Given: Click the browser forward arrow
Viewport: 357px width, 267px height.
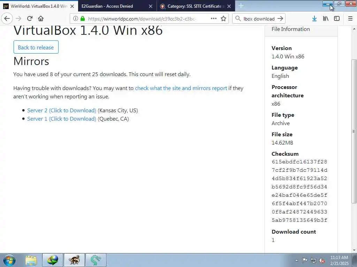Looking at the screenshot, I should pos(19,19).
